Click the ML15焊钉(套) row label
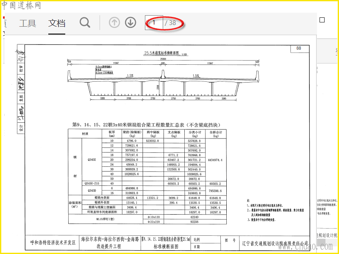Viewport: 339px width, 254px height. click(105, 219)
